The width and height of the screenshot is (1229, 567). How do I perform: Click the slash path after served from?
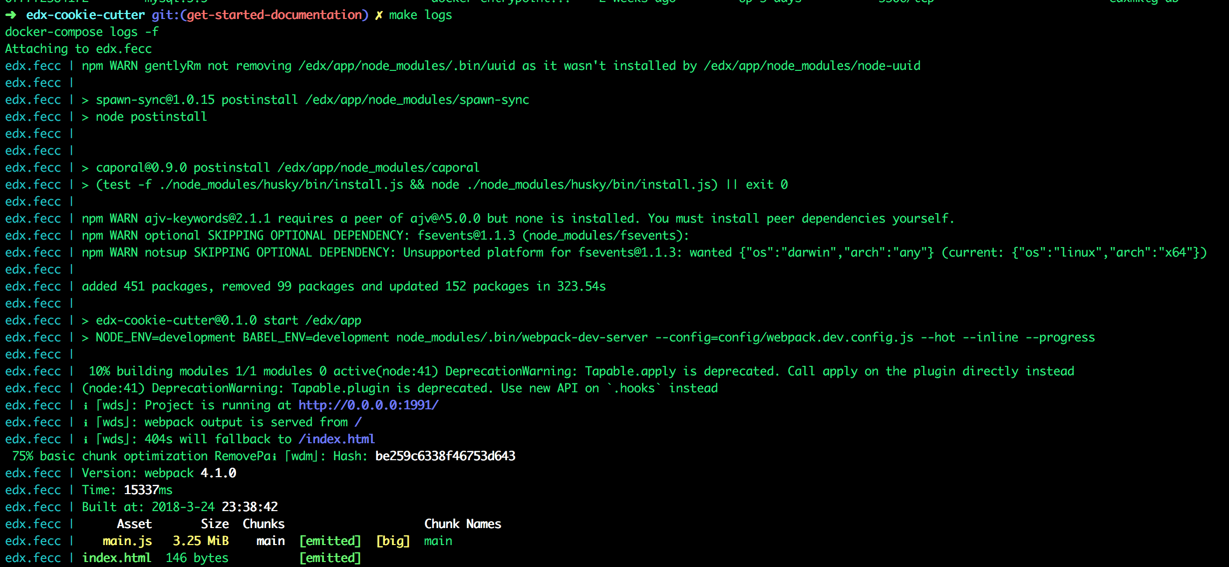pyautogui.click(x=358, y=422)
